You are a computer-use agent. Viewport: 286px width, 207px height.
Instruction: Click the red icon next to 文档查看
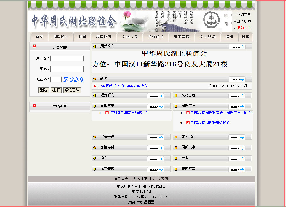34,106
